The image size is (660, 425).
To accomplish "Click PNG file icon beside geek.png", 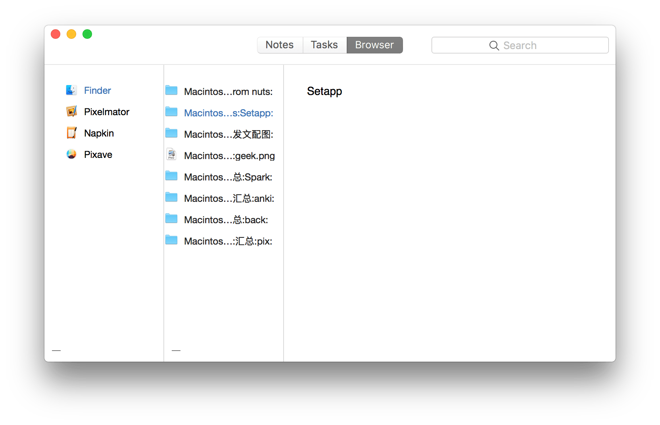I will [171, 154].
